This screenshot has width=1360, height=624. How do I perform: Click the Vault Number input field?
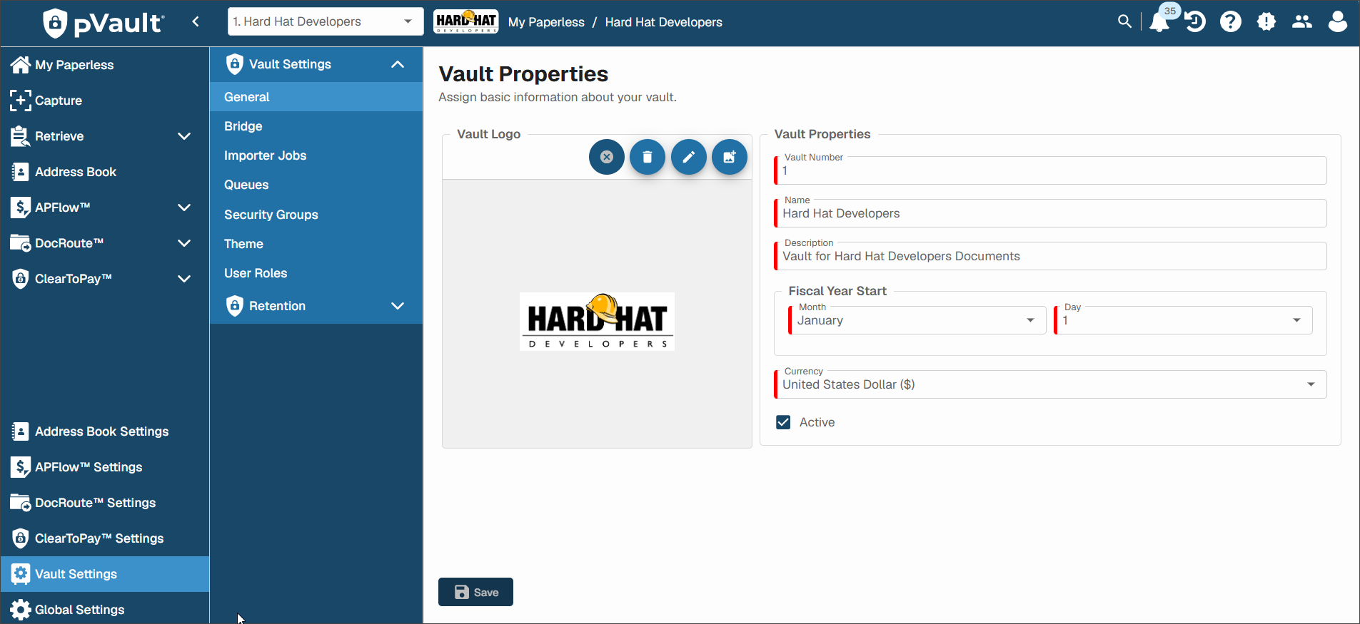(1050, 170)
